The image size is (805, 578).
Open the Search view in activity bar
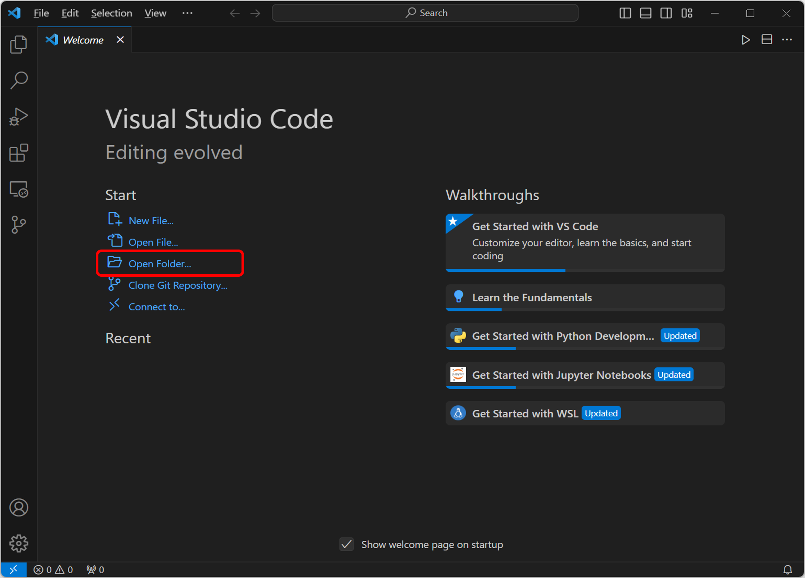tap(19, 80)
